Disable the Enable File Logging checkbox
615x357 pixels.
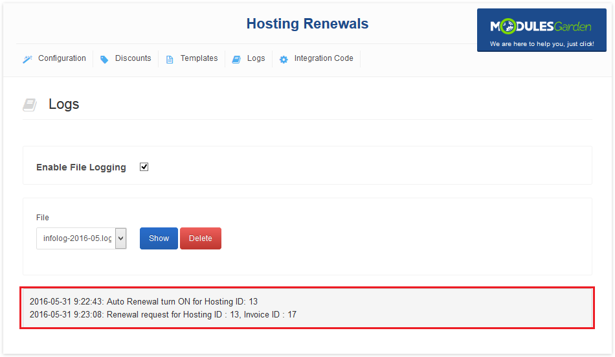(144, 167)
